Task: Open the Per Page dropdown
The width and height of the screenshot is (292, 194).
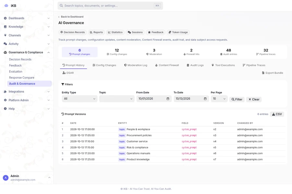Action: [x=219, y=99]
